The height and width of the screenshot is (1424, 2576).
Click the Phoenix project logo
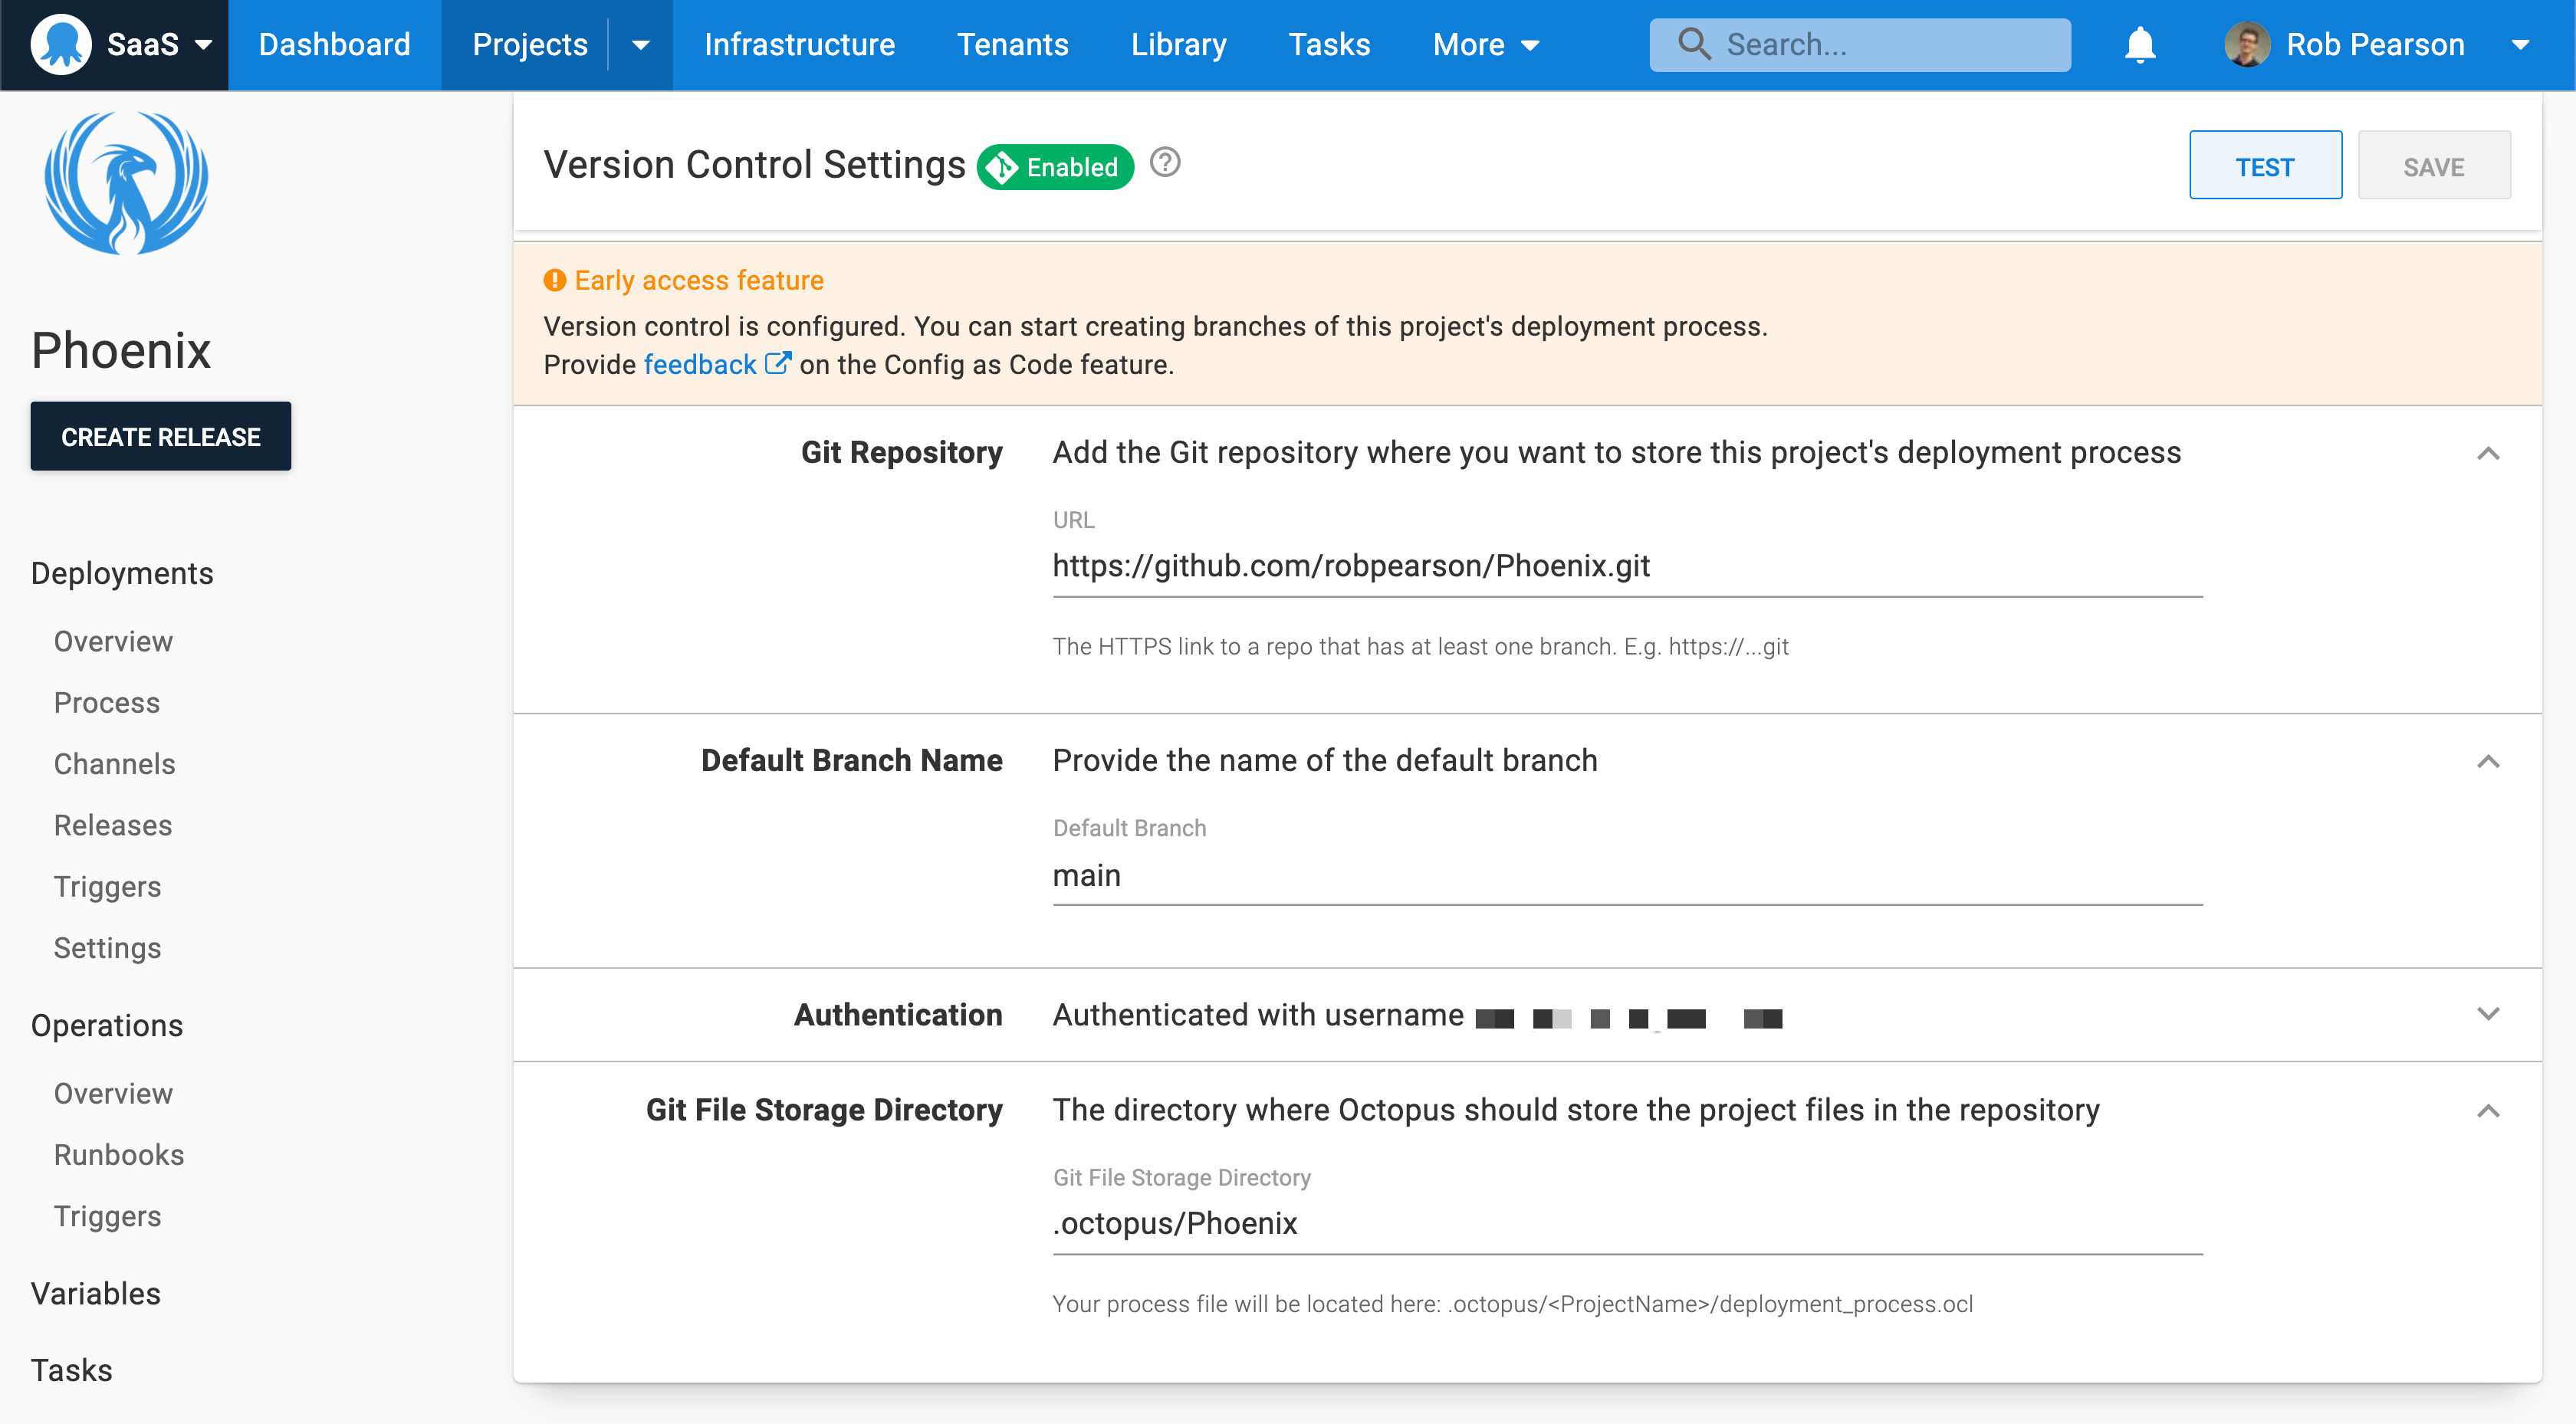126,183
